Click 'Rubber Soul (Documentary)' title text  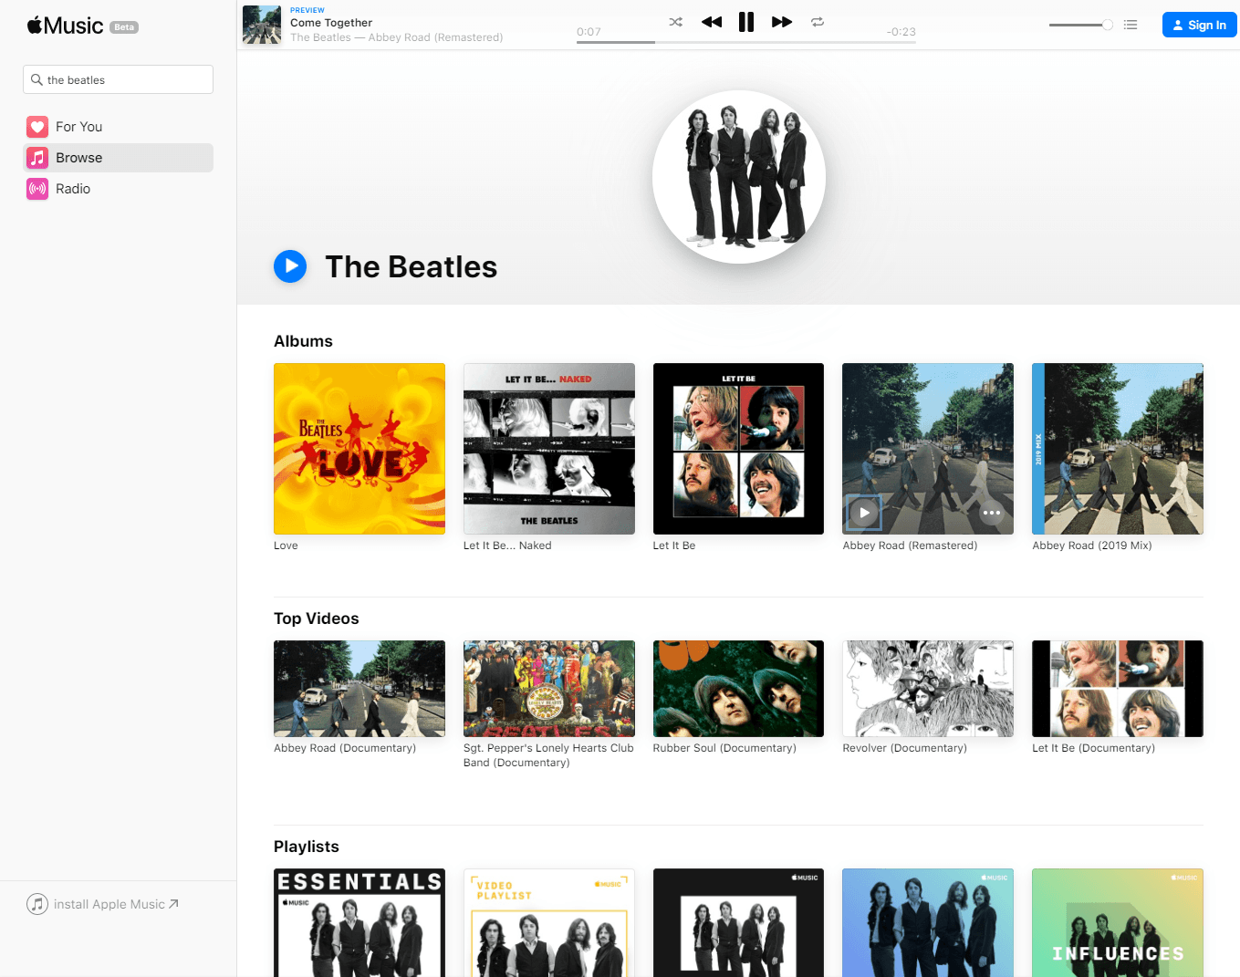(724, 748)
